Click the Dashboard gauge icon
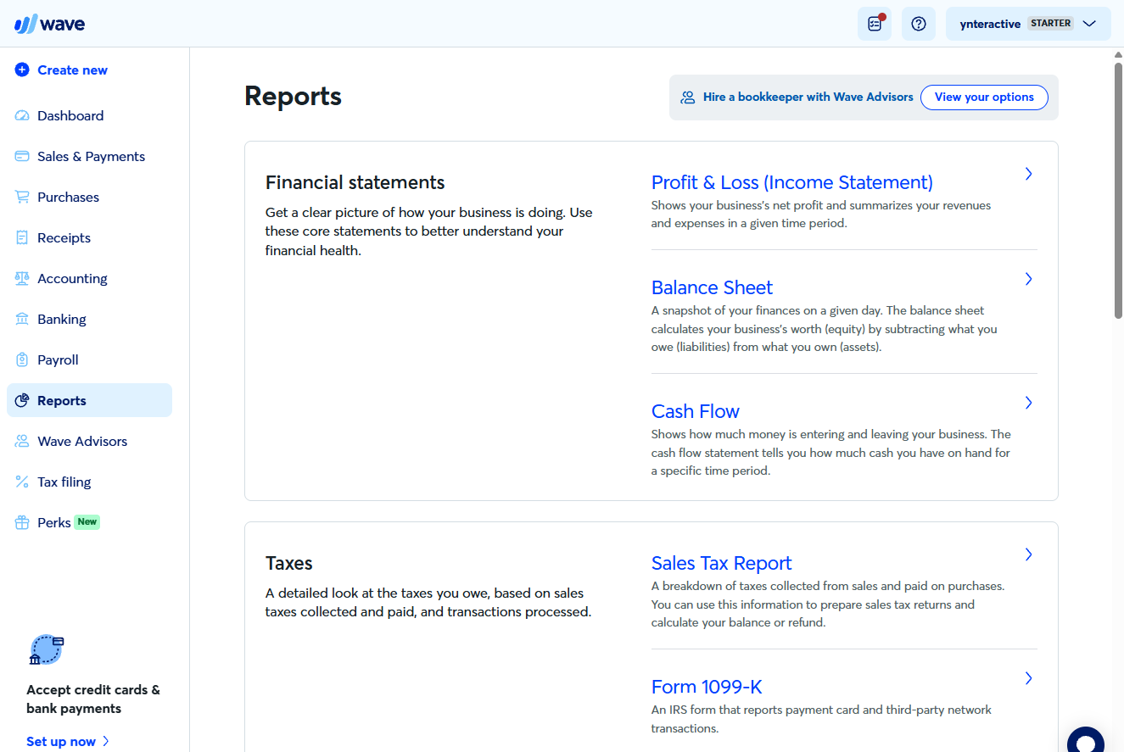 (x=22, y=116)
